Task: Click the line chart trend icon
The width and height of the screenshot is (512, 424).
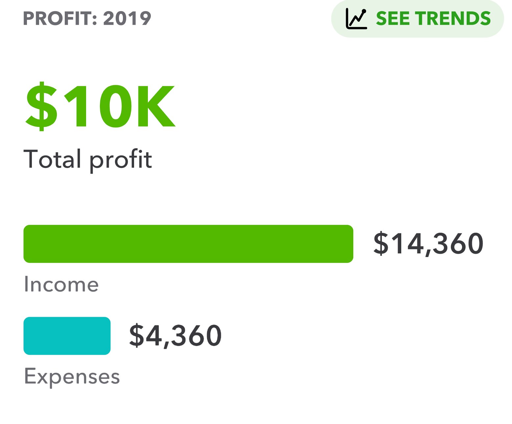Action: pyautogui.click(x=356, y=19)
